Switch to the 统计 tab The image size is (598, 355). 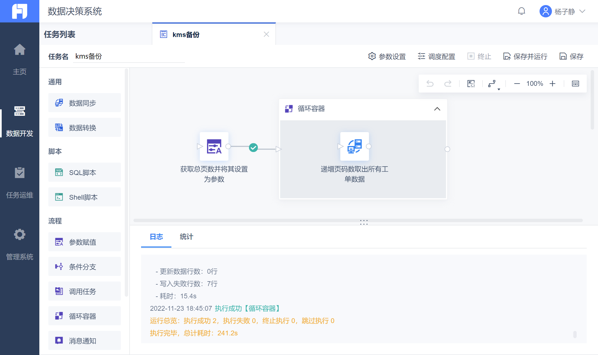point(186,237)
